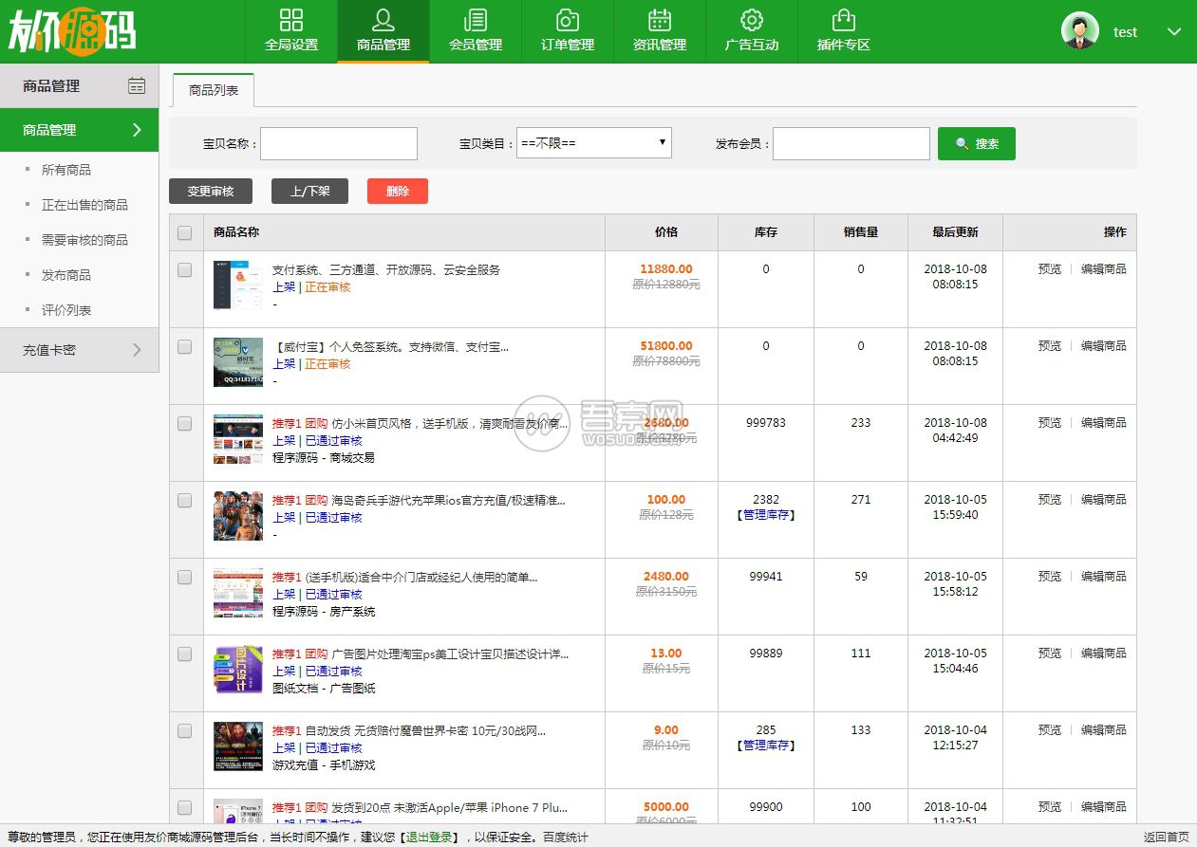1197x847 pixels.
Task: Toggle the select-all checkbox in table header
Action: pyautogui.click(x=184, y=231)
